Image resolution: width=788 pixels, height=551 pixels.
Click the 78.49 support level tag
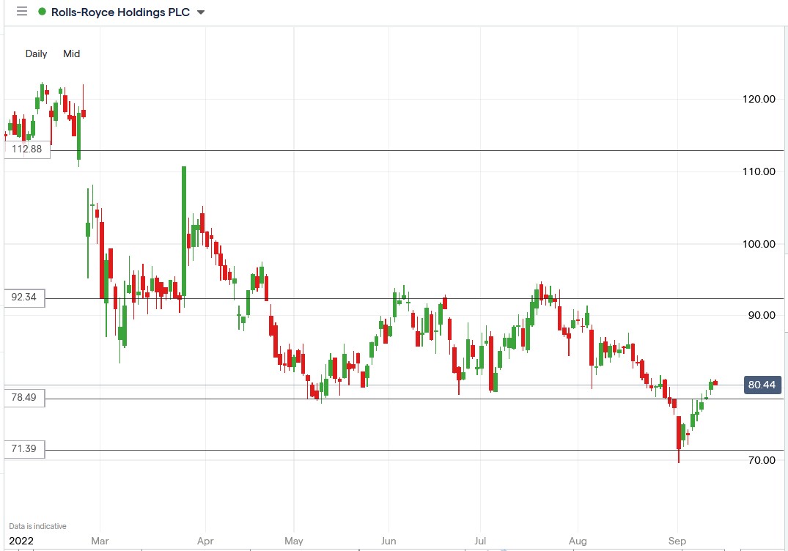click(25, 398)
